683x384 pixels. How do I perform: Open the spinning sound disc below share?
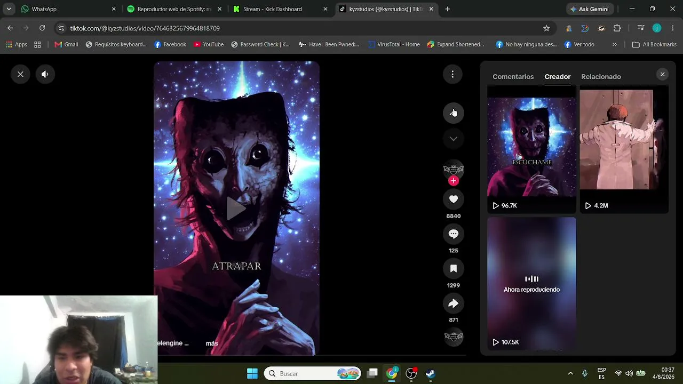[454, 337]
